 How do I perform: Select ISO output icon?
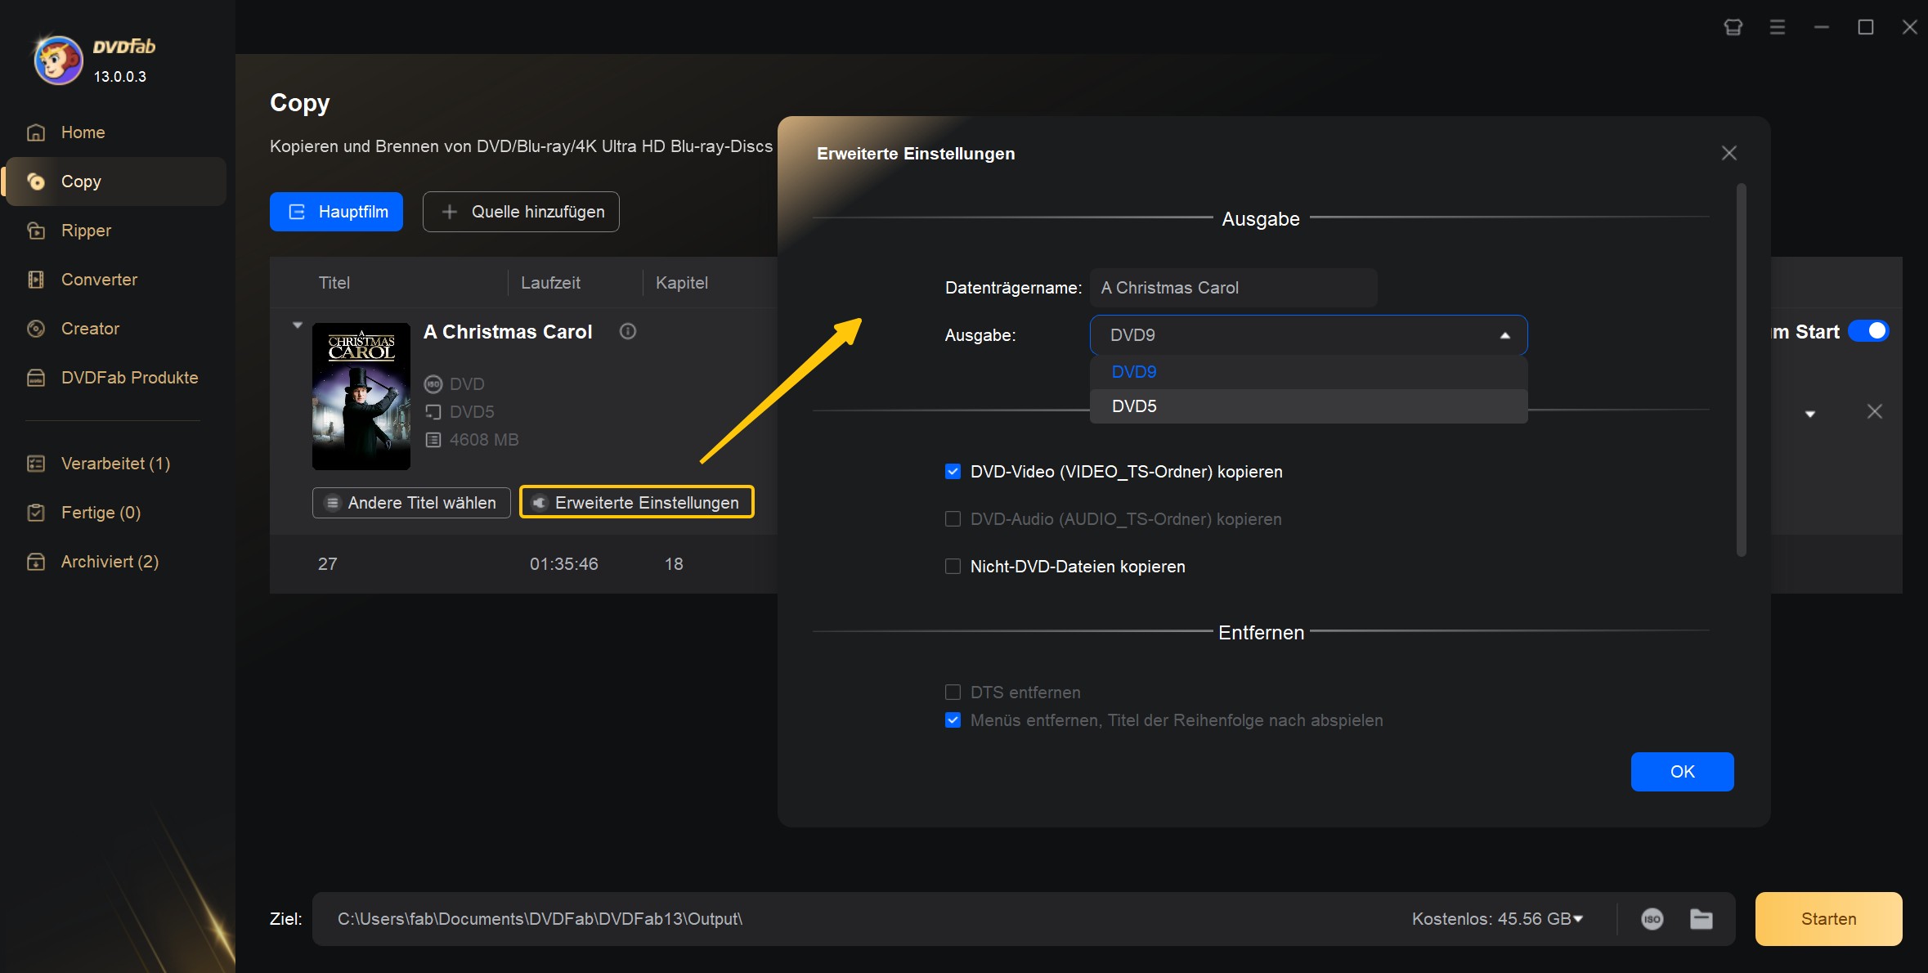pos(1652,919)
